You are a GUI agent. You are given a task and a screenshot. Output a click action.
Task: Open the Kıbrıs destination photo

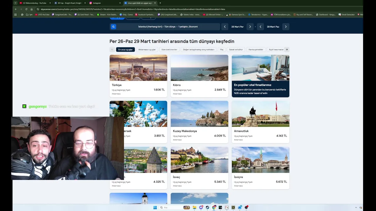[x=199, y=68]
